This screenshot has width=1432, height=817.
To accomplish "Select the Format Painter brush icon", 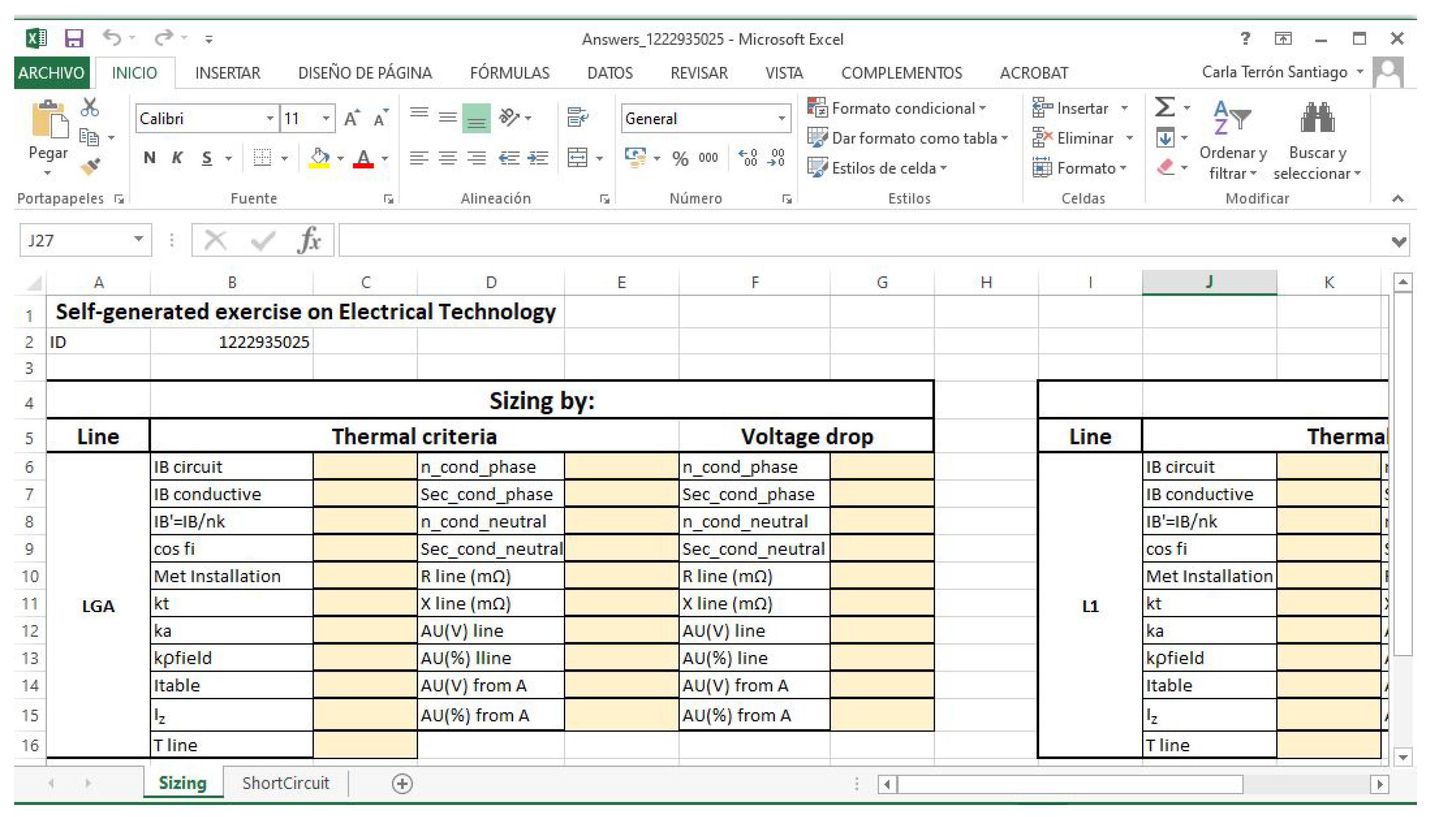I will pos(90,167).
